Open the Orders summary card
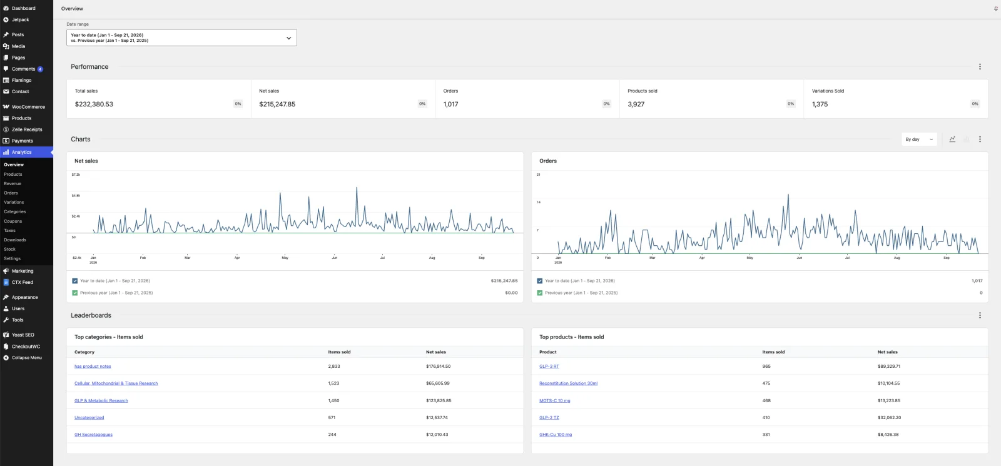This screenshot has width=1001, height=466. pyautogui.click(x=527, y=99)
